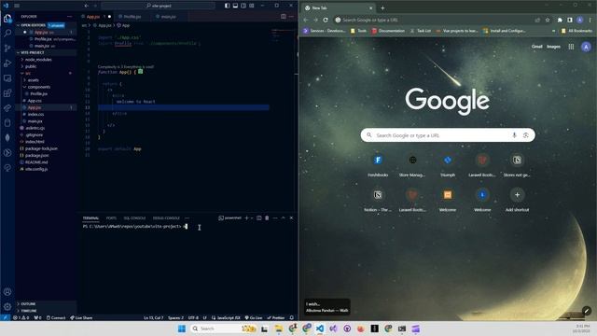Open the new terminal profile dropdown arrow
The image size is (597, 336).
point(252,217)
